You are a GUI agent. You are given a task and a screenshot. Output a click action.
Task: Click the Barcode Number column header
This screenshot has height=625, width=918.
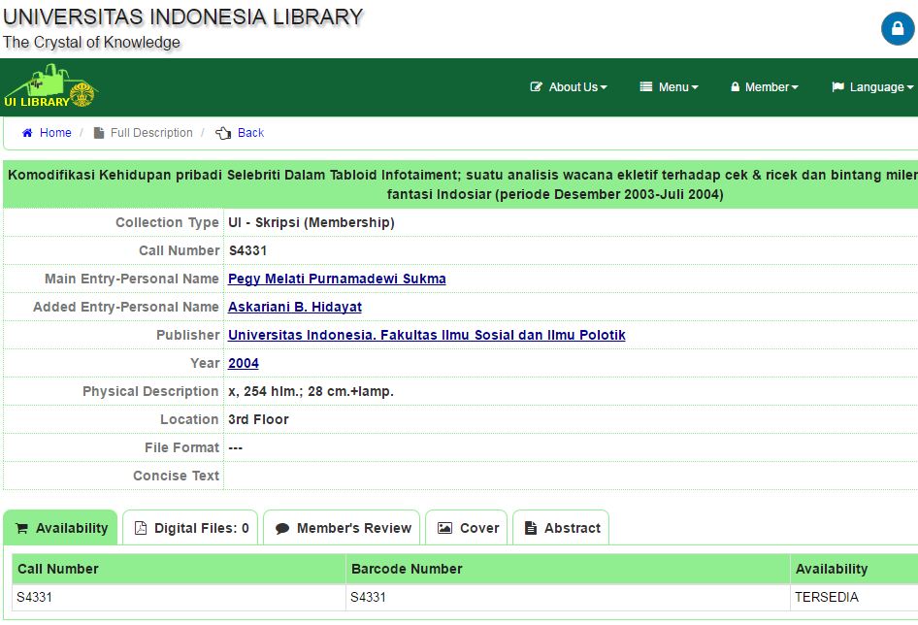407,569
